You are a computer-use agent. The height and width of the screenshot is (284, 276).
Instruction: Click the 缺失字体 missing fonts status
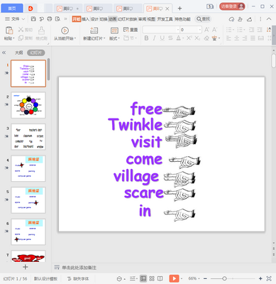click(x=78, y=279)
